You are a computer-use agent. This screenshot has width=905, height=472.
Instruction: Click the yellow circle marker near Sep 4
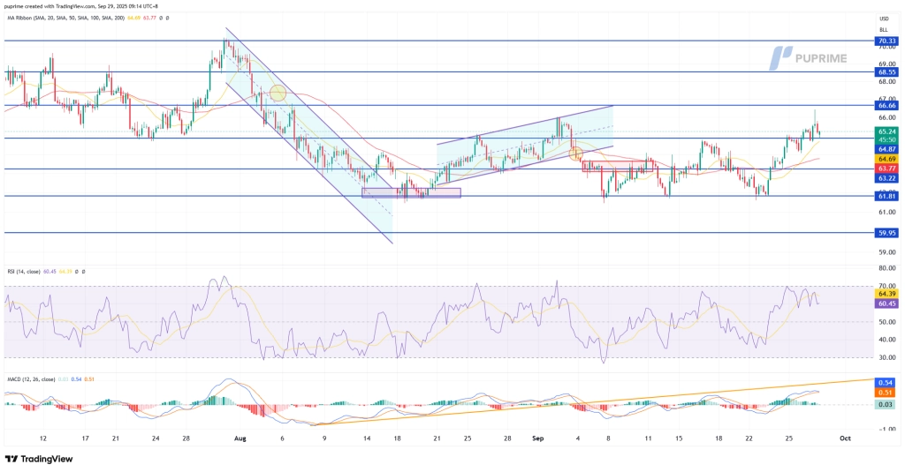tap(575, 154)
